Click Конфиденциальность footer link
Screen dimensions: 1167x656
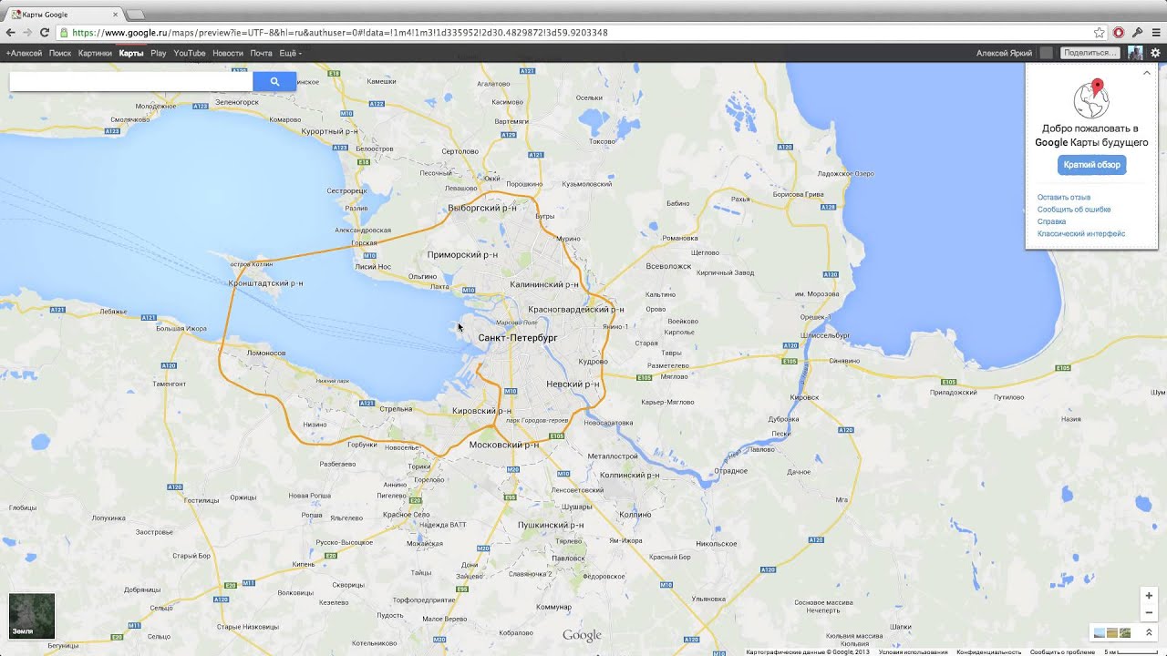988,652
